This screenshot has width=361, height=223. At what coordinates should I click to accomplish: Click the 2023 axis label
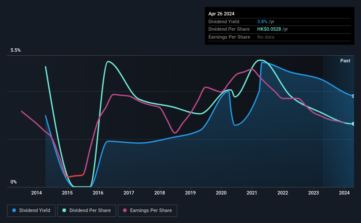314,193
